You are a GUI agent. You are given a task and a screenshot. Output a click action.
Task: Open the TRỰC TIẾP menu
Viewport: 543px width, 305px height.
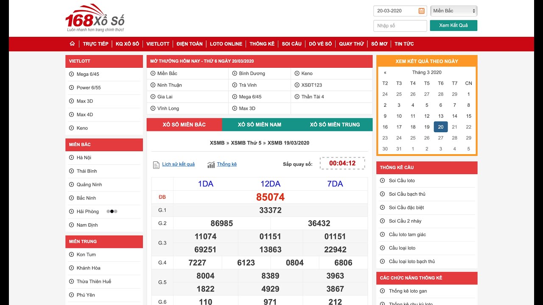[x=95, y=44]
